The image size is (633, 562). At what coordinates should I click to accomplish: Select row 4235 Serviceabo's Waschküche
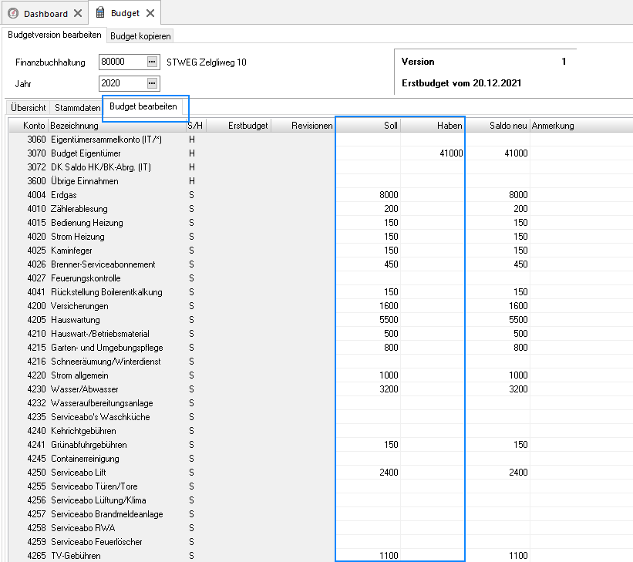pyautogui.click(x=321, y=417)
